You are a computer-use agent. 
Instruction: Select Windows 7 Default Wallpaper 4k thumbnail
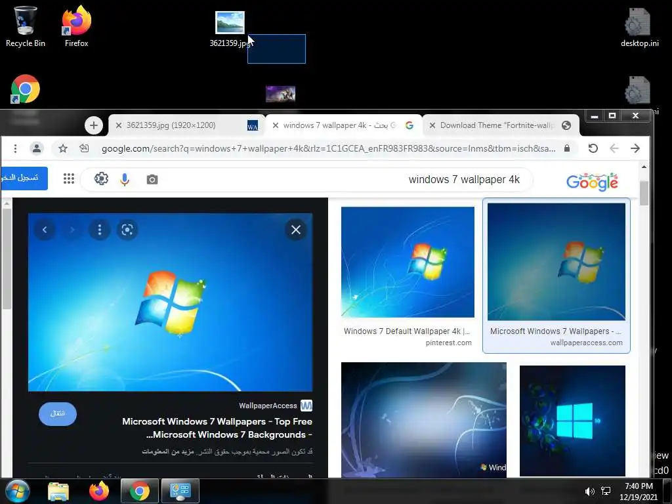click(408, 262)
